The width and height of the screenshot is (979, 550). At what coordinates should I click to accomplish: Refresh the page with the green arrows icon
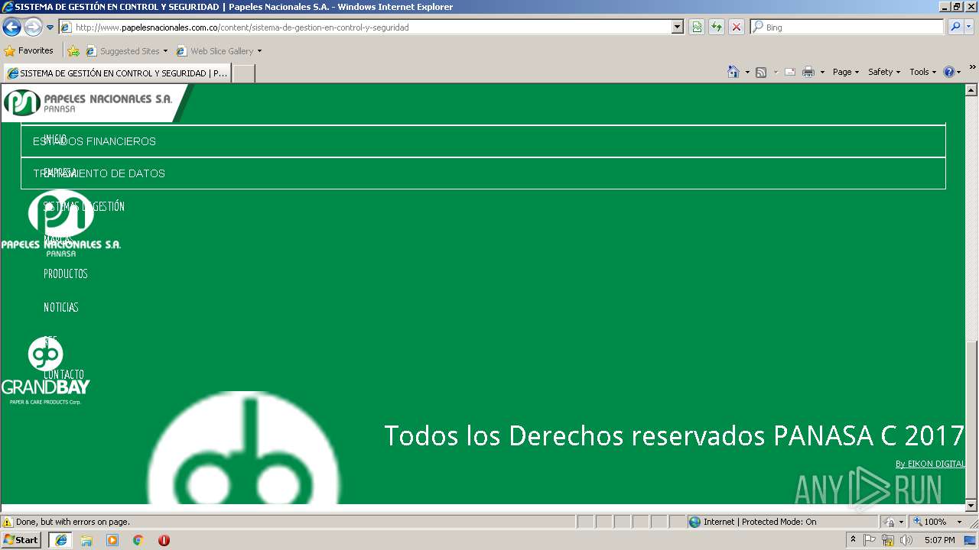click(x=717, y=27)
